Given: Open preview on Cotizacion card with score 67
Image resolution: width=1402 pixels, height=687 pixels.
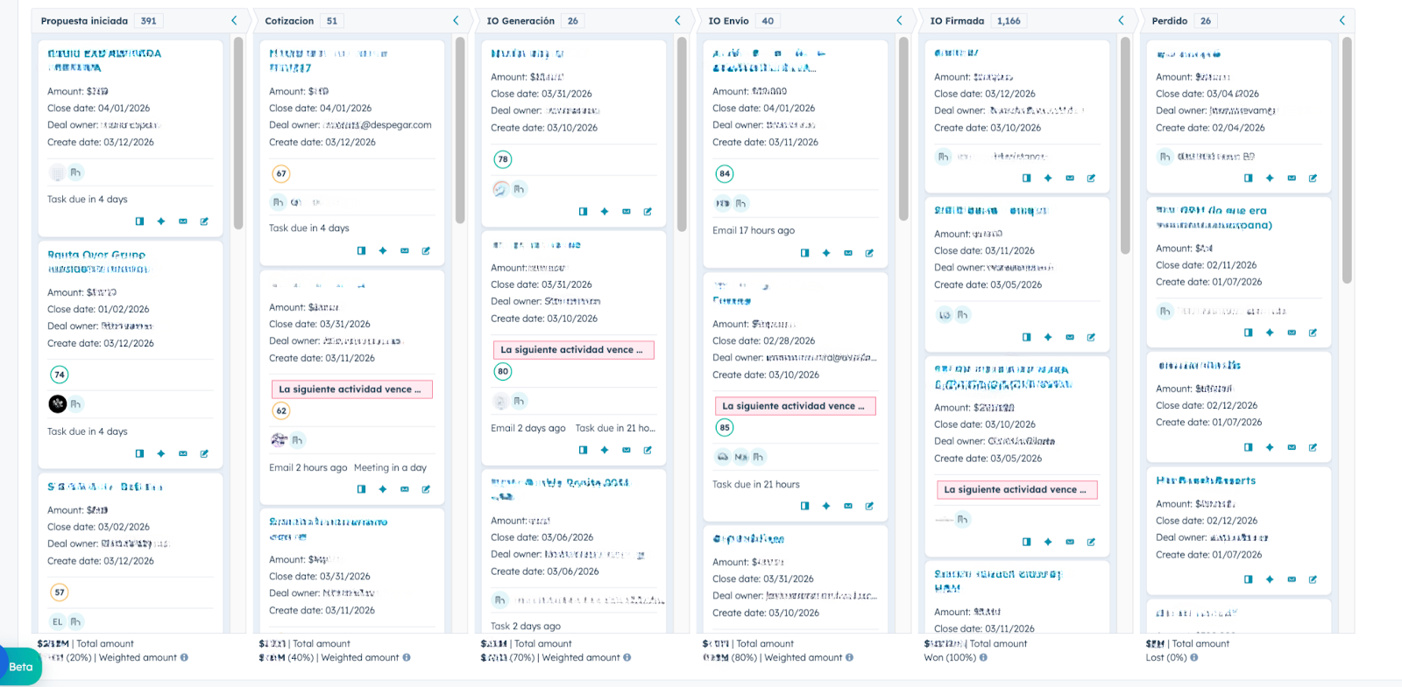Looking at the screenshot, I should pos(361,250).
